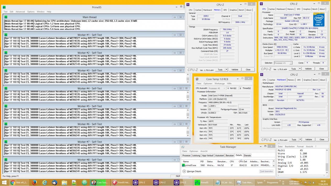Open Prime95 Options menu
The image size is (331, 186).
point(31,12)
